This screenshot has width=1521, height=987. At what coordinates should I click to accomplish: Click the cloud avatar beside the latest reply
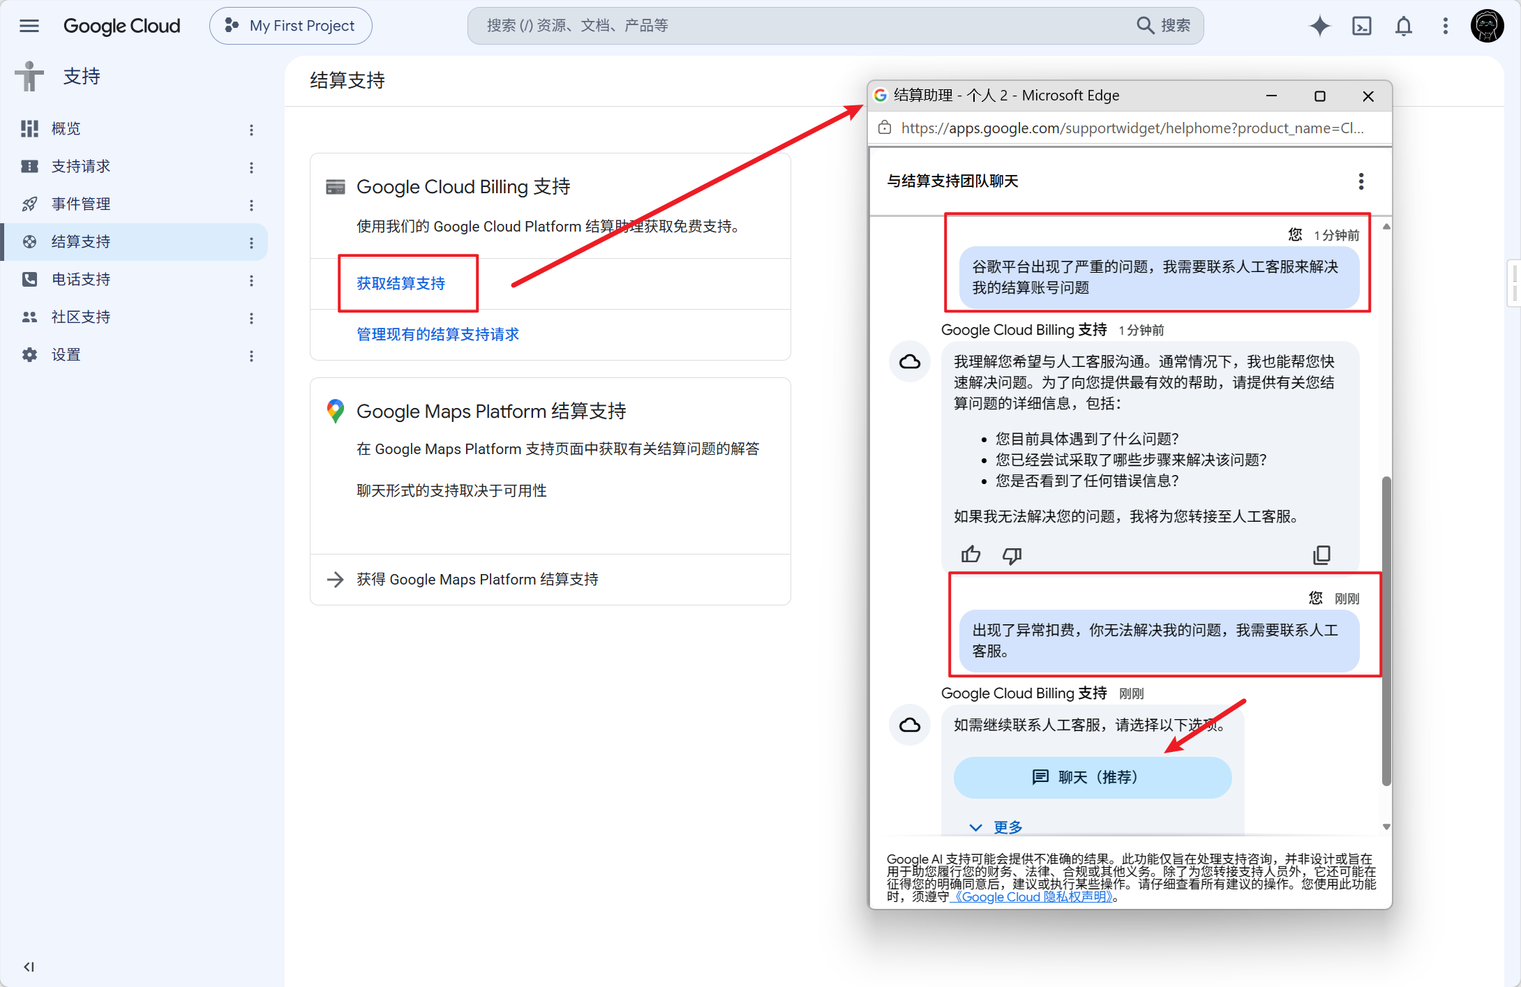[x=910, y=725]
